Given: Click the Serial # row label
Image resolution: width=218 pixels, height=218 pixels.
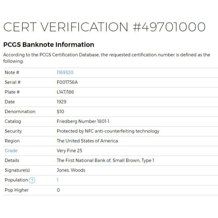Looking at the screenshot, I should pyautogui.click(x=13, y=82).
